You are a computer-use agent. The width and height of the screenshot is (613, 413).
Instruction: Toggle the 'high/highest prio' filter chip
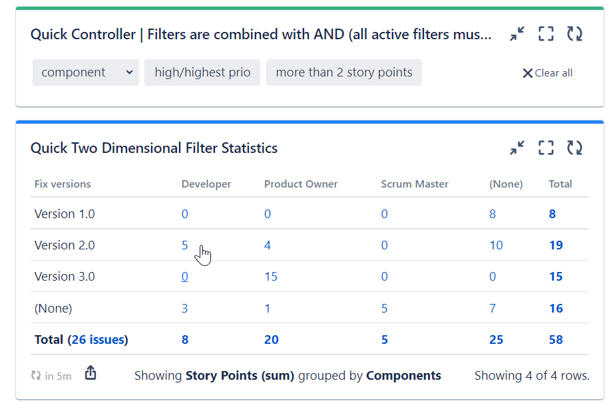pyautogui.click(x=203, y=72)
